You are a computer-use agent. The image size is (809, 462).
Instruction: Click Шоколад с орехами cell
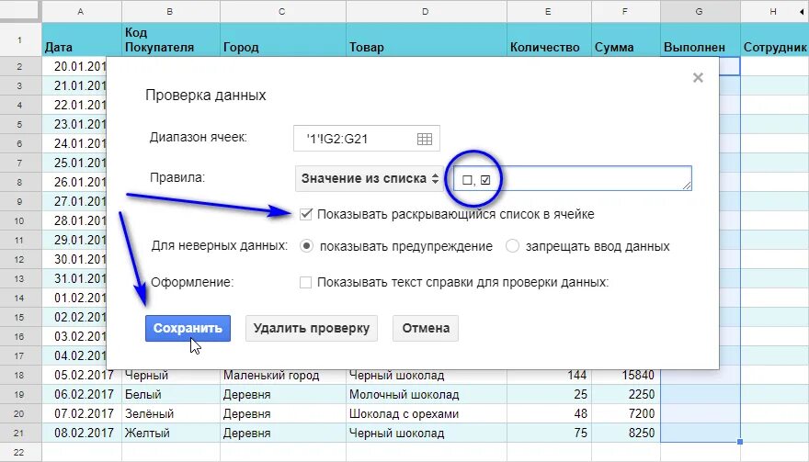(x=427, y=413)
